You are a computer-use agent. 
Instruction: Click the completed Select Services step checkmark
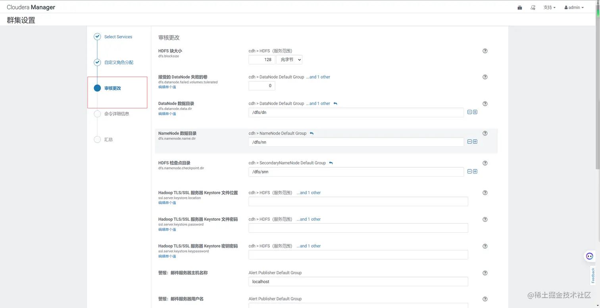coord(97,37)
